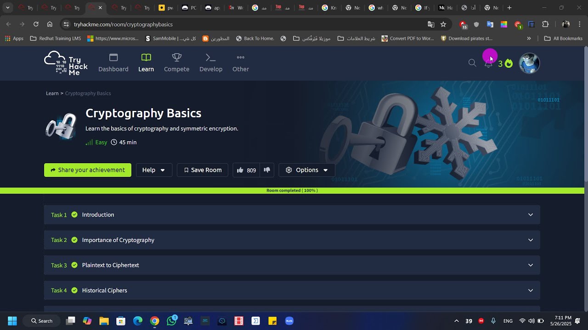The width and height of the screenshot is (588, 330).
Task: Click the Cryptography Basics breadcrumb text
Action: 88,93
